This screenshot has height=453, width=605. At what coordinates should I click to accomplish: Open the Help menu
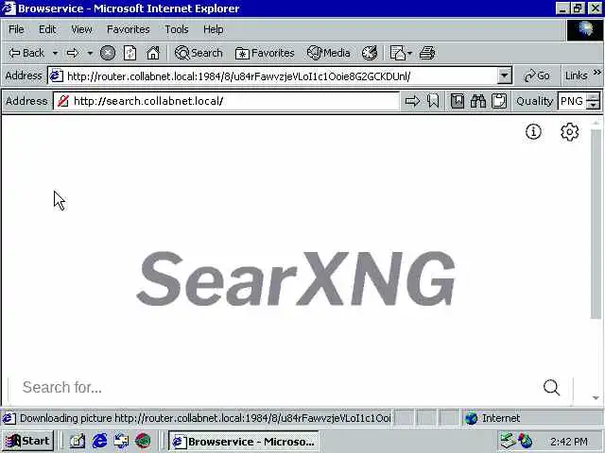point(213,29)
